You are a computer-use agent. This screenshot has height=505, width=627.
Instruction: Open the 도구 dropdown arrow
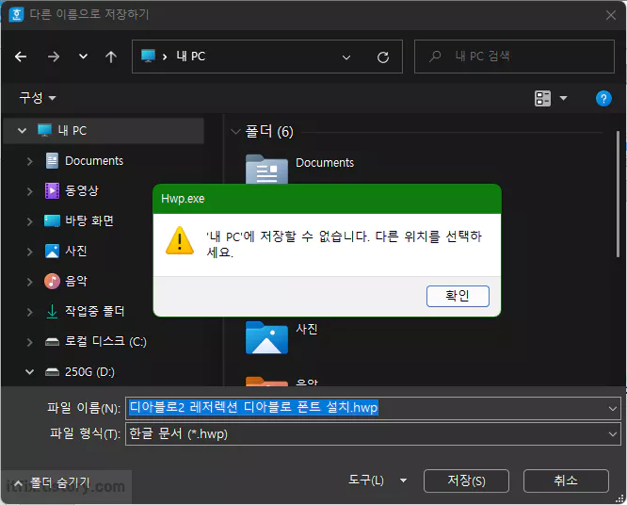pos(404,481)
